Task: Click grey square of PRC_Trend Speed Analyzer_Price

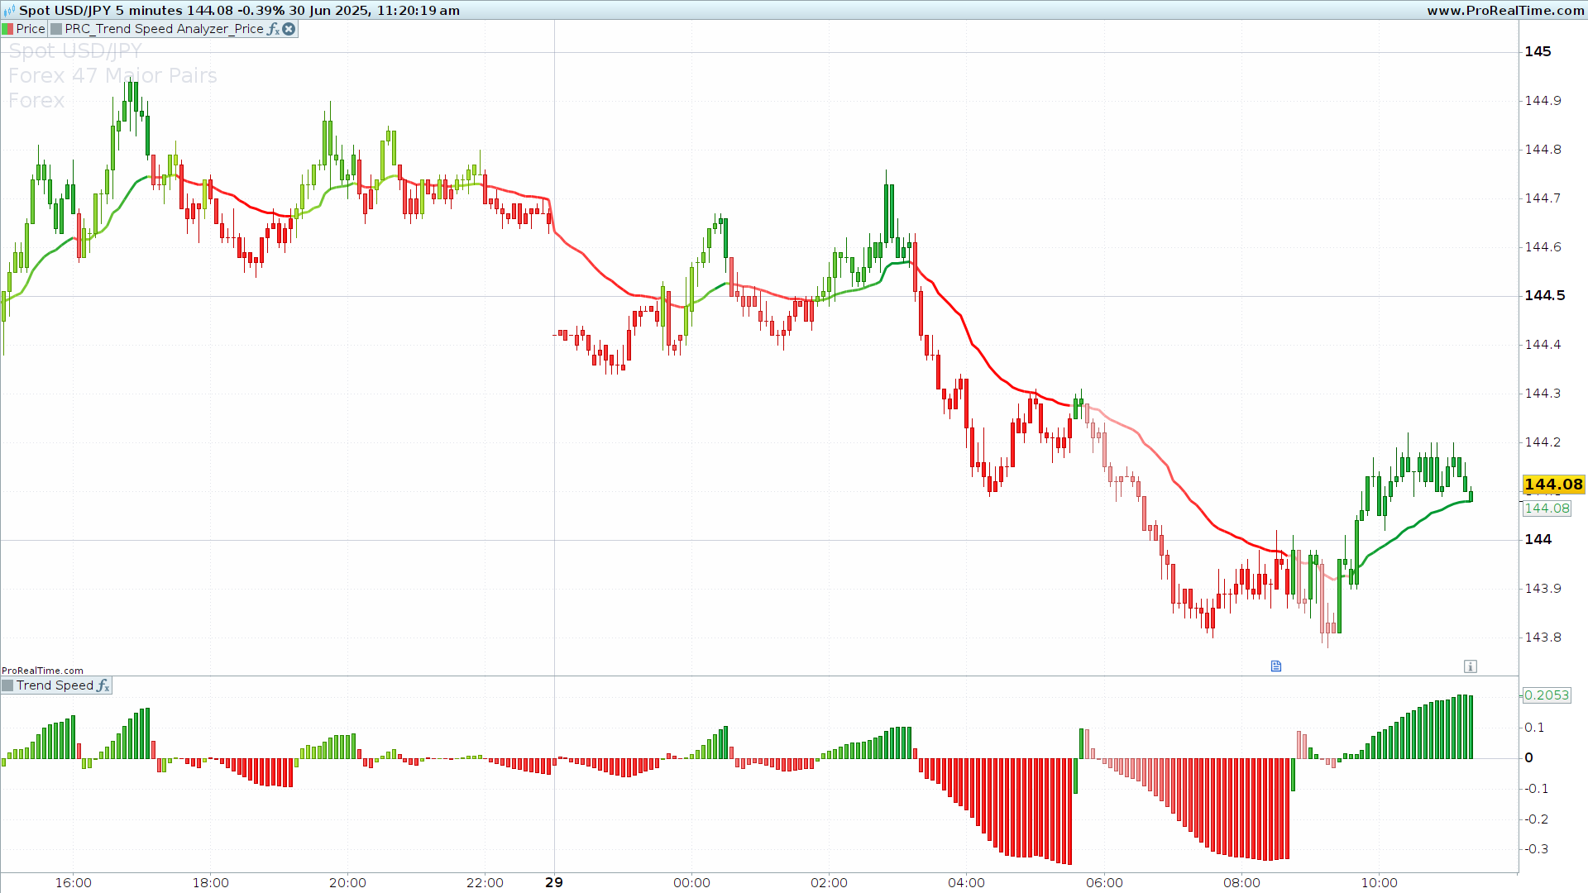Action: click(56, 29)
